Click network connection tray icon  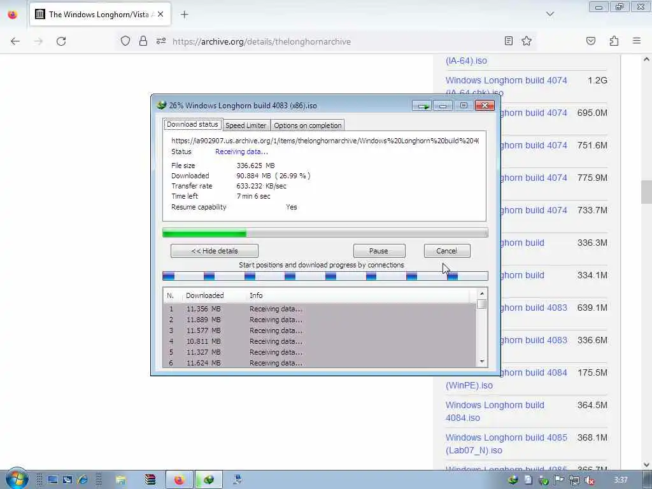tap(574, 480)
